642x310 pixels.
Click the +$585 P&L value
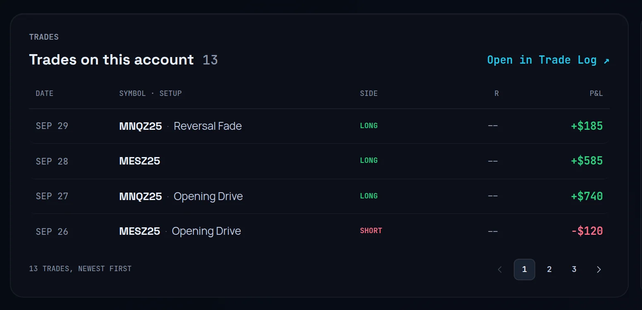pyautogui.click(x=587, y=161)
